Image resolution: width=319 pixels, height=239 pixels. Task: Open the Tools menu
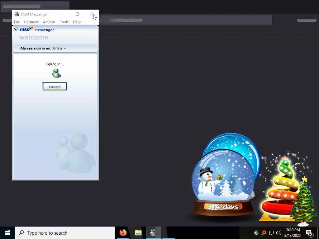[x=64, y=22]
